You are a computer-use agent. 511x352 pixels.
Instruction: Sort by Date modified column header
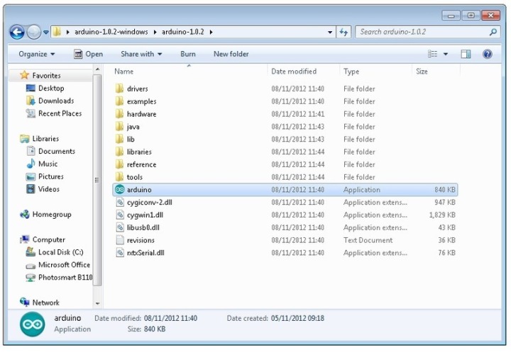(294, 72)
